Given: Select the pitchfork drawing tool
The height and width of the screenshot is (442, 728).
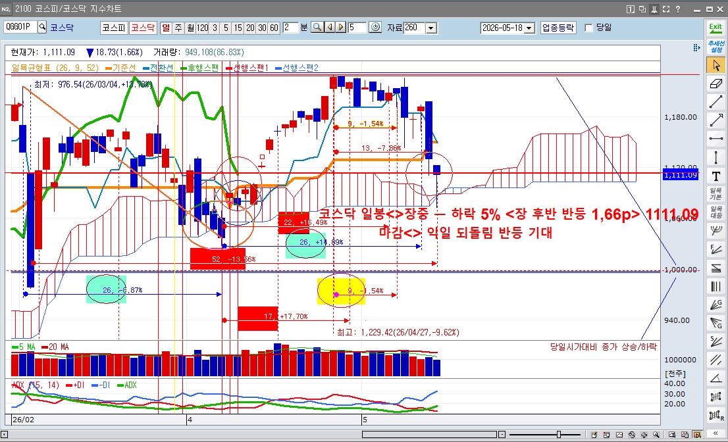Looking at the screenshot, I should coord(715,231).
